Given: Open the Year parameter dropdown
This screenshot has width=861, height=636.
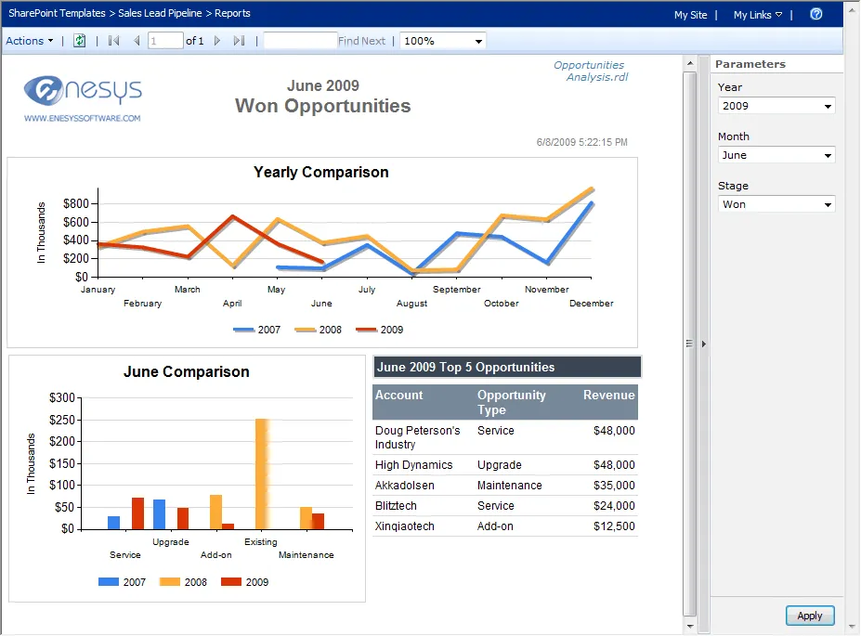Looking at the screenshot, I should pyautogui.click(x=829, y=105).
